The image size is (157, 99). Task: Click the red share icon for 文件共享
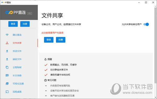click(7, 43)
